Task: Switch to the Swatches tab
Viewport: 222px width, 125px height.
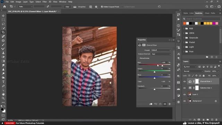Action: pos(199,13)
